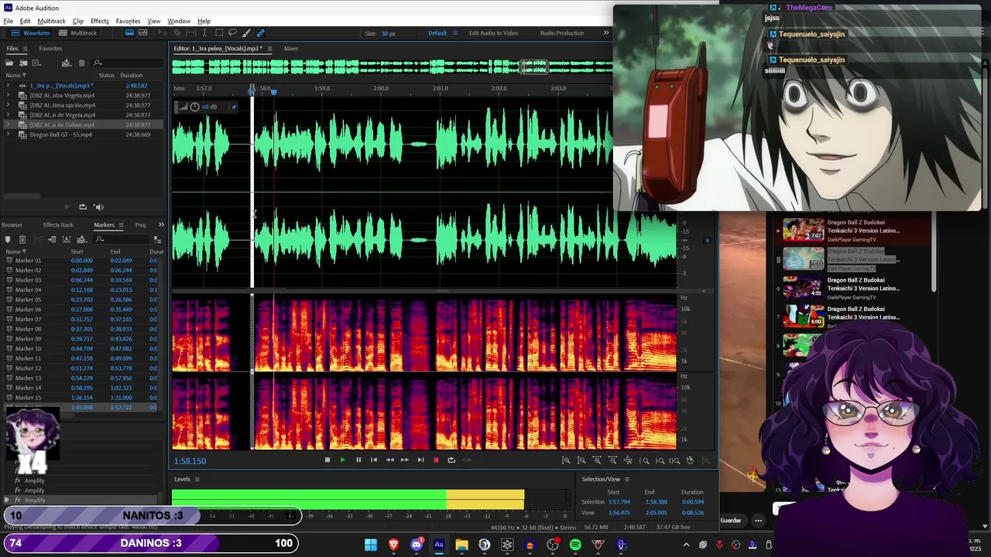Open the Effects menu
991x557 pixels.
click(99, 21)
